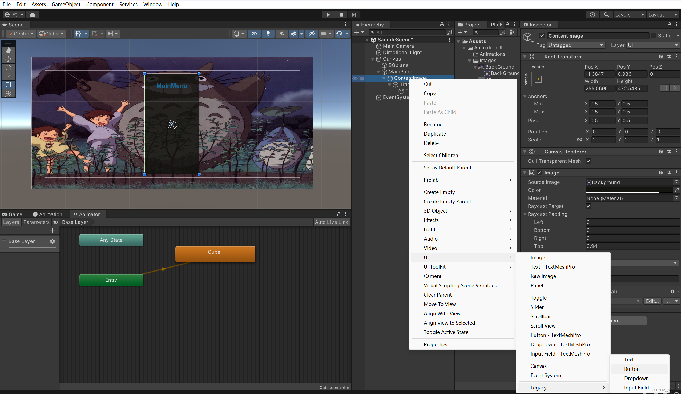Click the Entry state node
The height and width of the screenshot is (394, 681).
point(111,280)
